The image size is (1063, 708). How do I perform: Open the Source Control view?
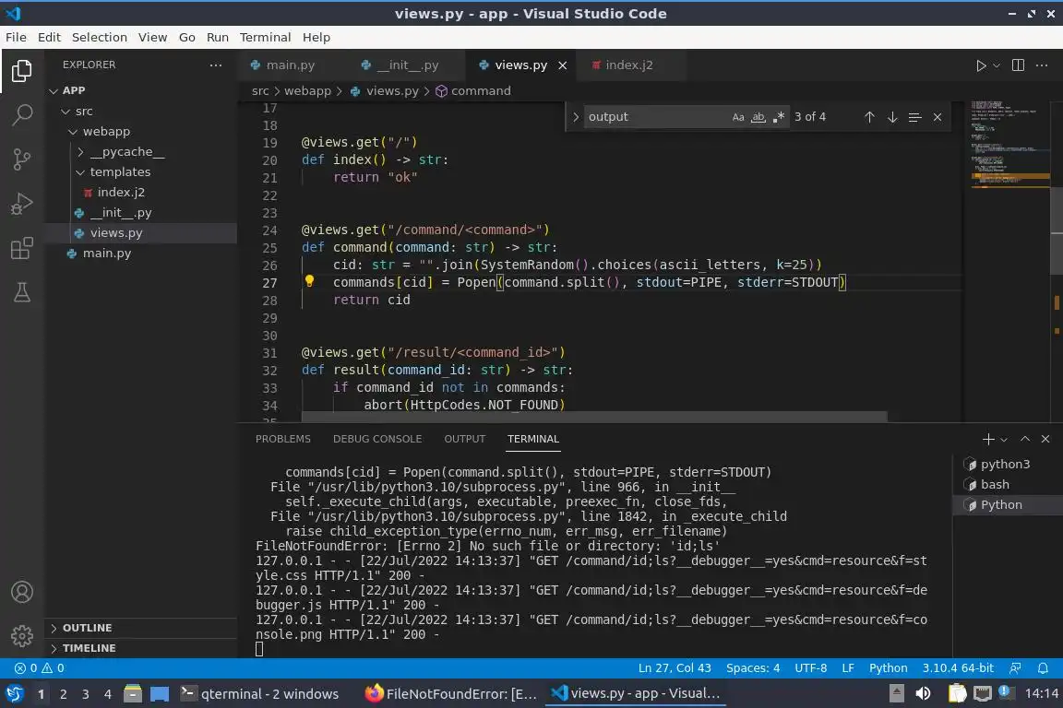coord(22,159)
